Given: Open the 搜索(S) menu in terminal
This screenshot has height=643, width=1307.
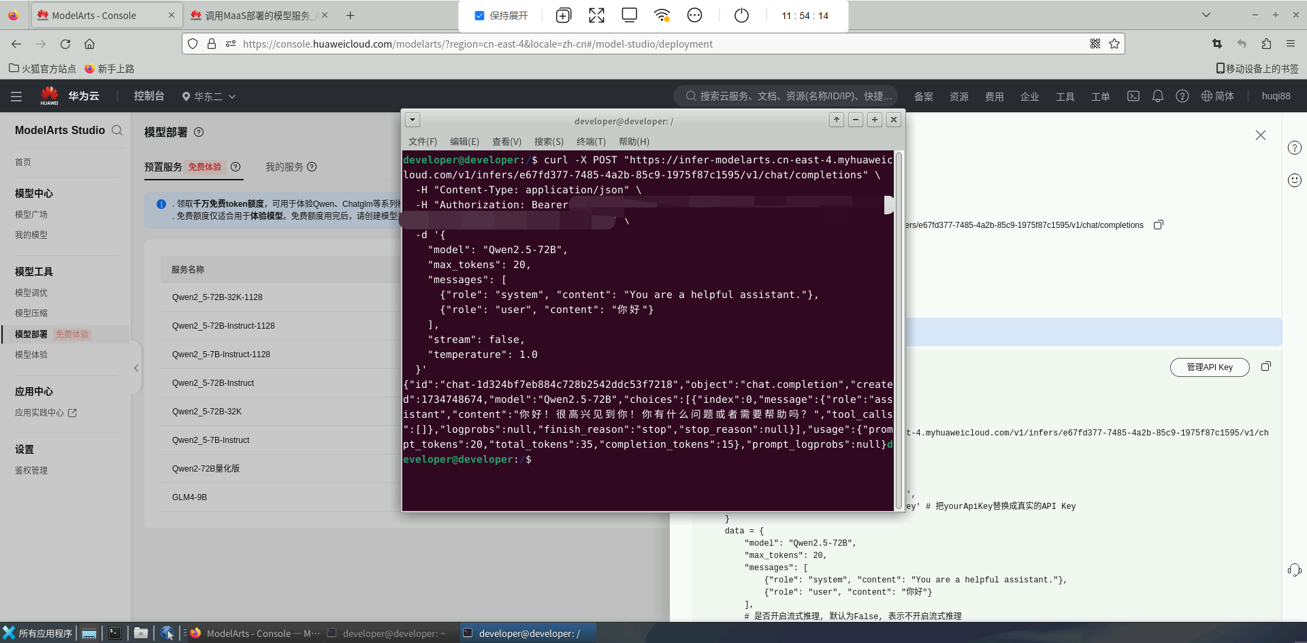Looking at the screenshot, I should [x=549, y=142].
